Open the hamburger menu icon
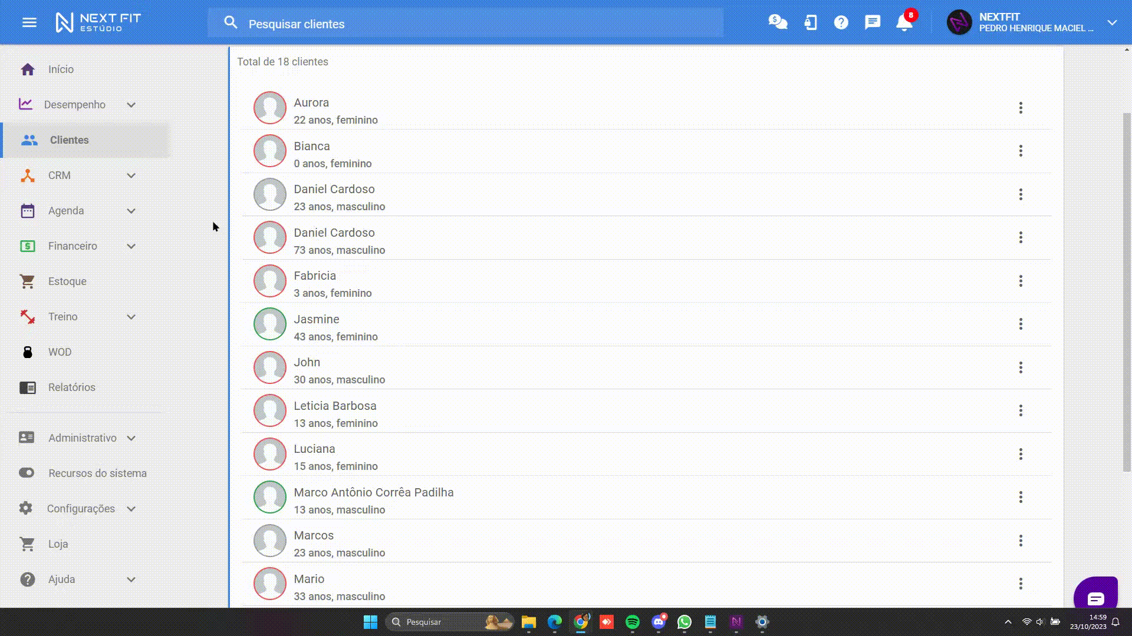 (x=29, y=23)
